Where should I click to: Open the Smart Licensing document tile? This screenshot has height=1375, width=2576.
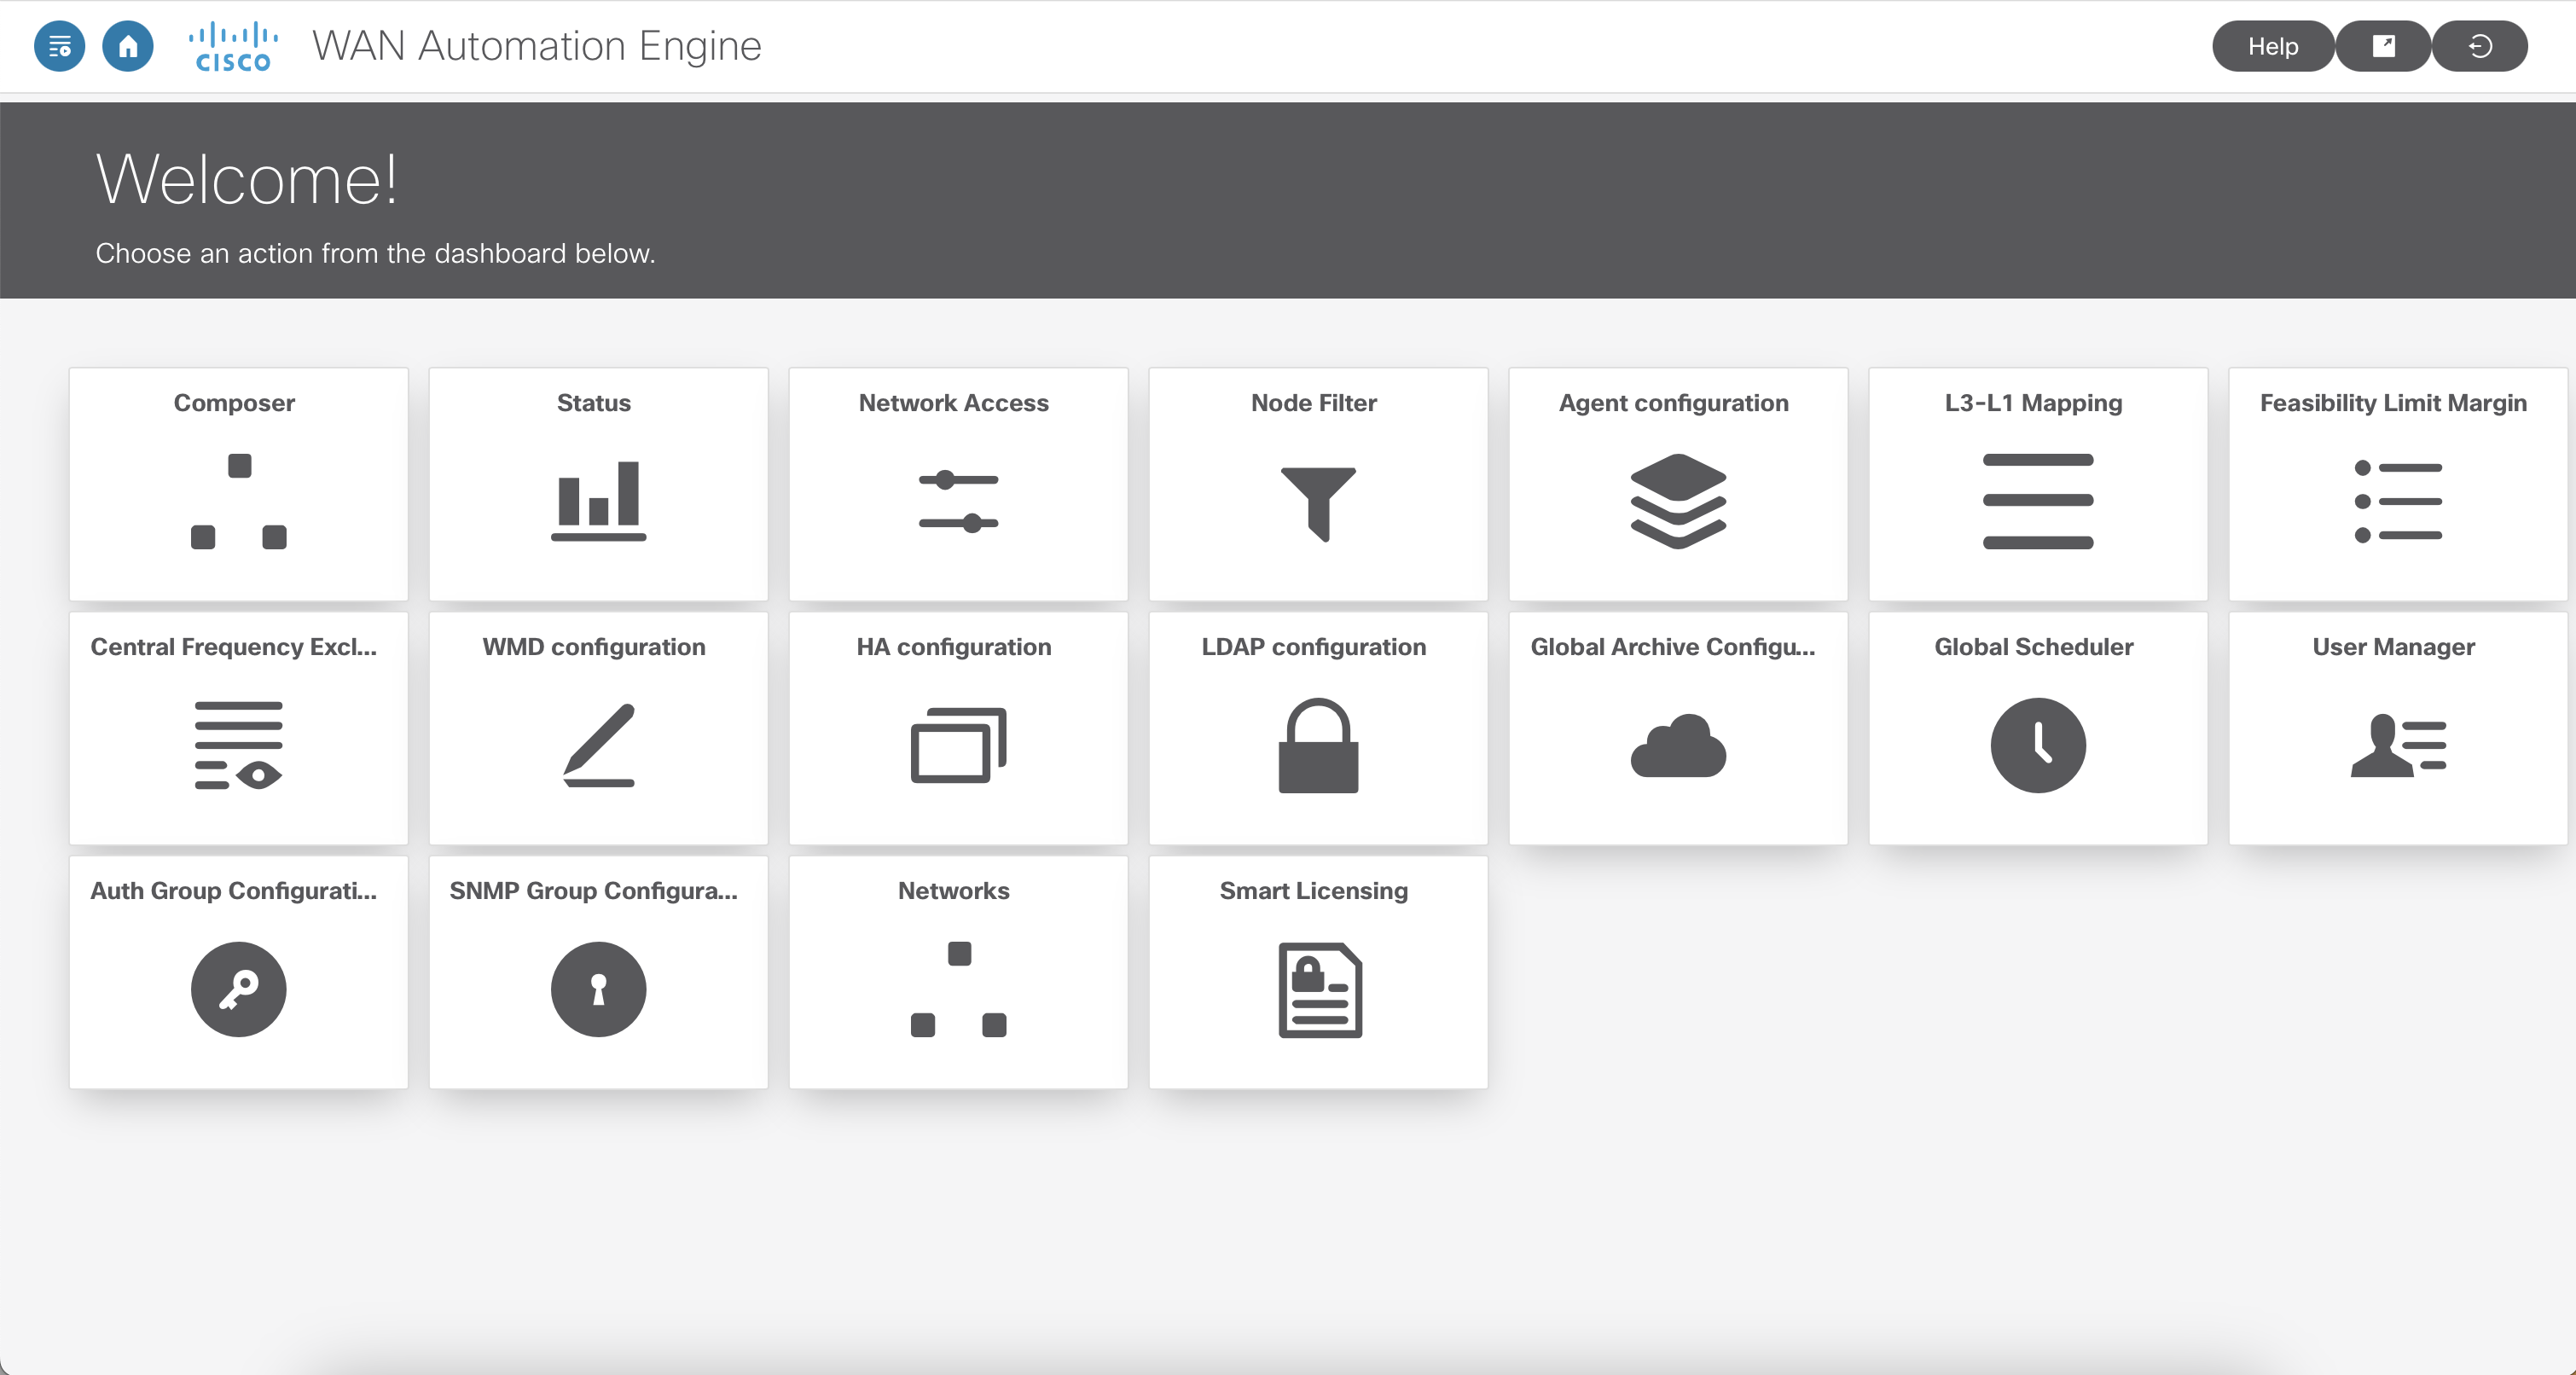click(x=1319, y=972)
